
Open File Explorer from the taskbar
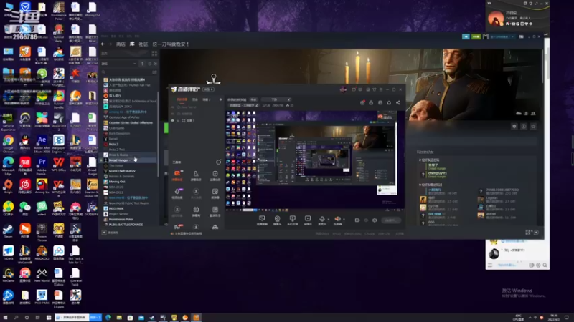point(119,318)
